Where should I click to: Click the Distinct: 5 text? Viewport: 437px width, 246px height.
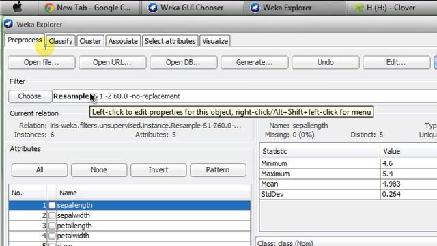(x=367, y=135)
